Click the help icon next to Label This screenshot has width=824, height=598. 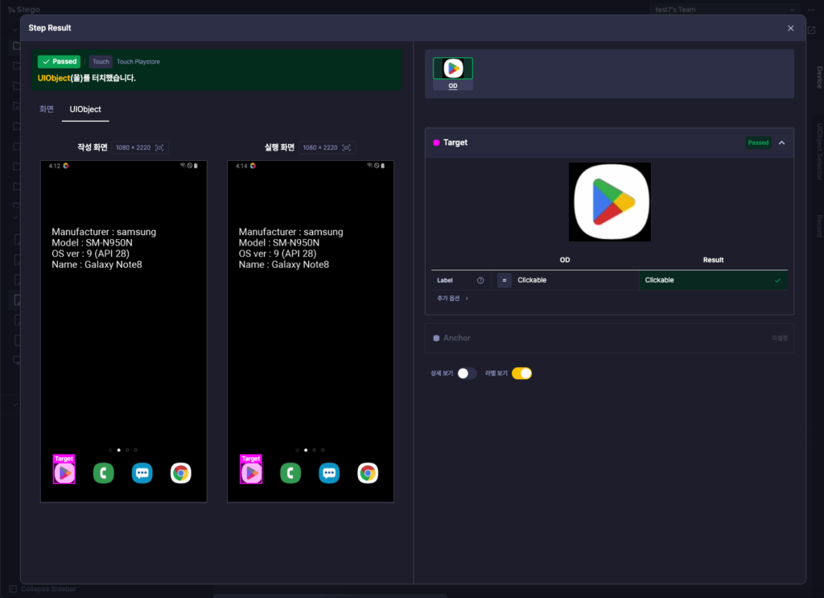click(x=480, y=281)
